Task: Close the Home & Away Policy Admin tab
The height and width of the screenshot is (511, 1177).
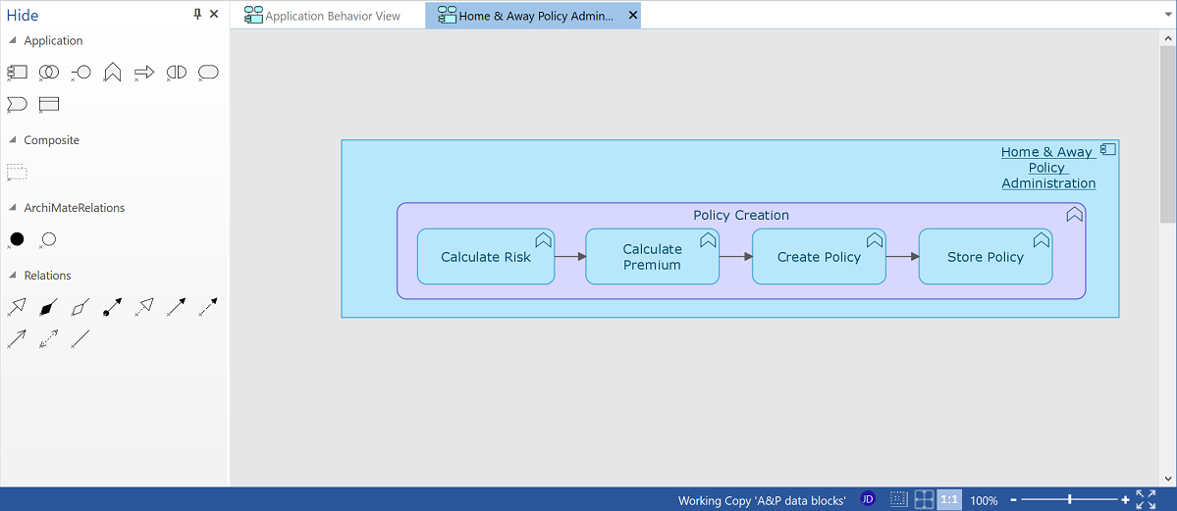Action: [632, 16]
